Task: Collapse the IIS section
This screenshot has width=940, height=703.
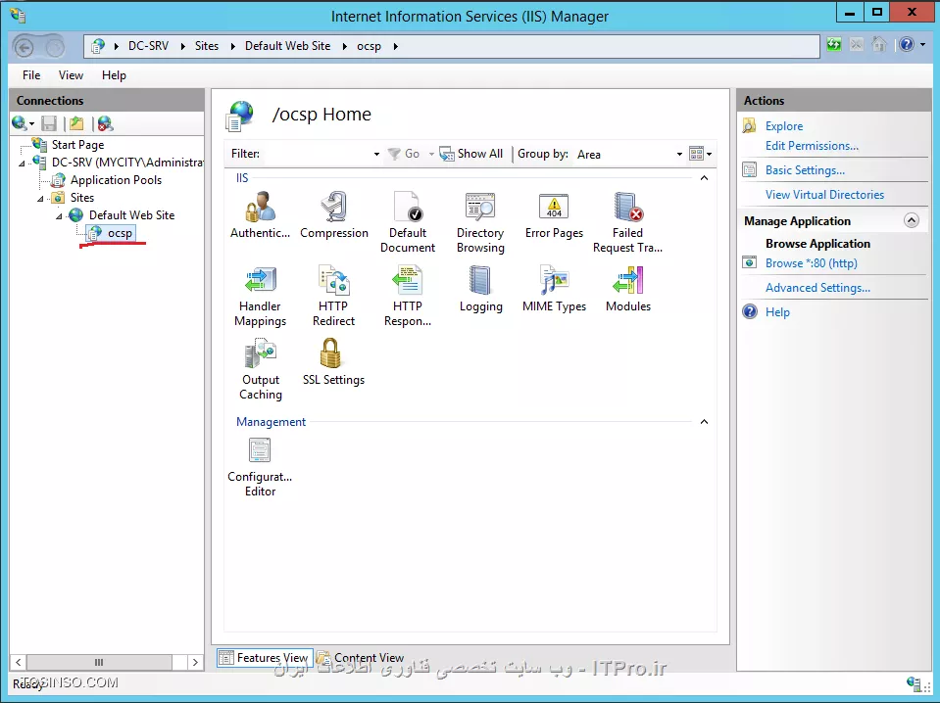Action: tap(705, 178)
